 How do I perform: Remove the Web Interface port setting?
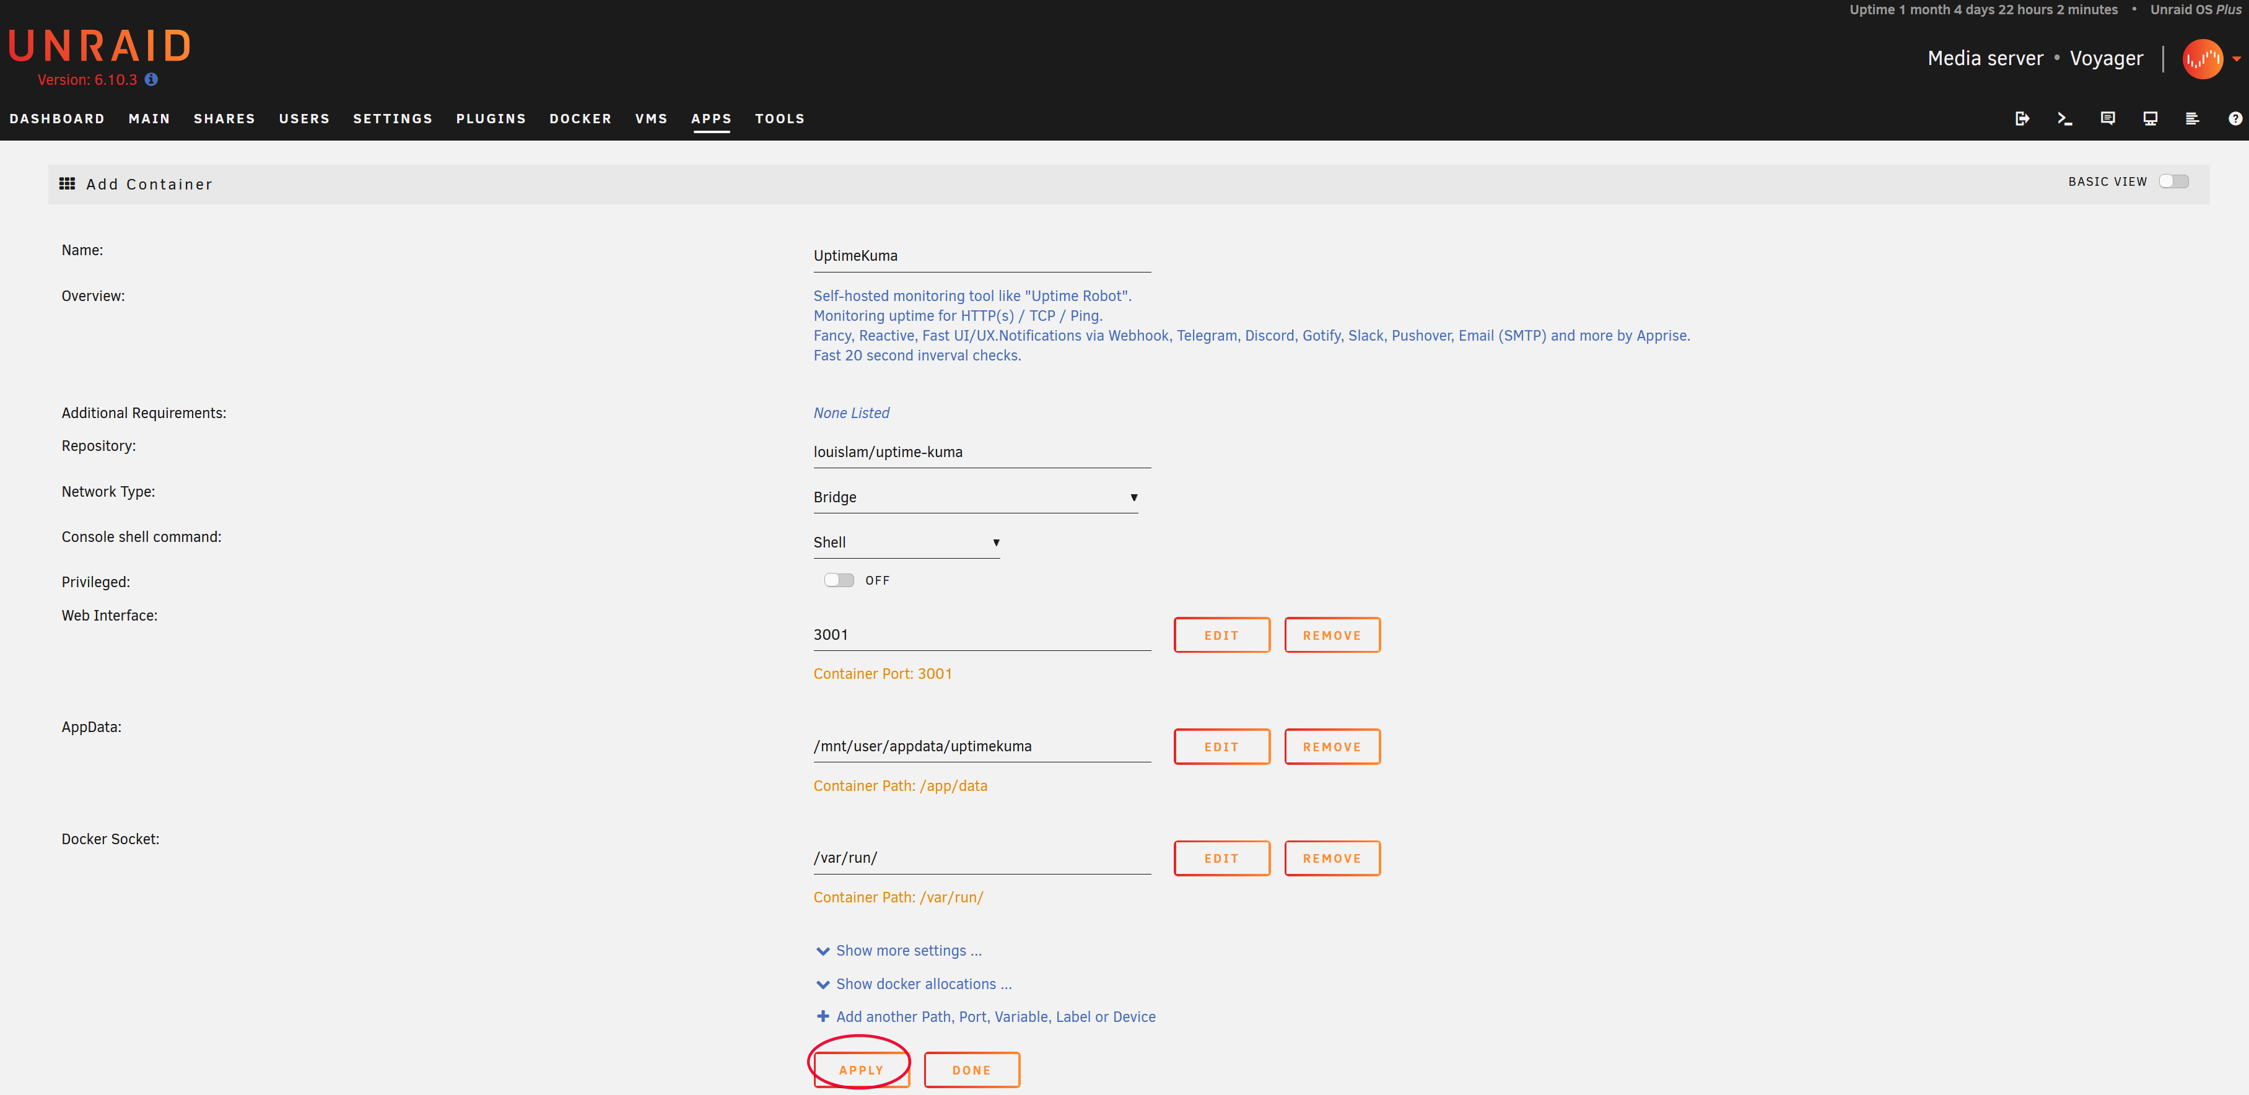pos(1332,635)
